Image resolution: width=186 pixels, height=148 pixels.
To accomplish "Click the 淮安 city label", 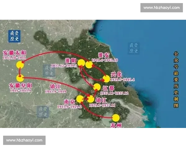I will click(104, 55).
